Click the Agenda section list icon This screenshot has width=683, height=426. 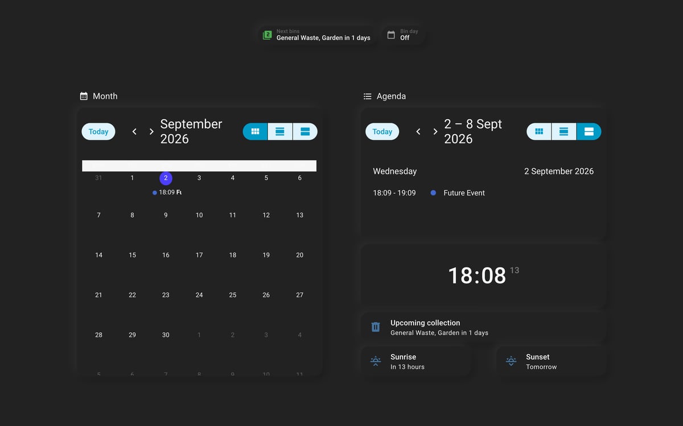pos(368,97)
